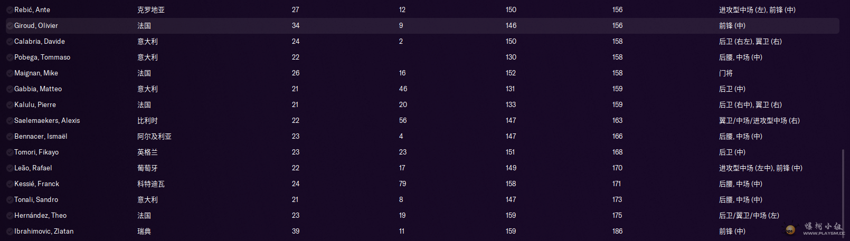Click the watermark logo at bottom right

(x=816, y=228)
